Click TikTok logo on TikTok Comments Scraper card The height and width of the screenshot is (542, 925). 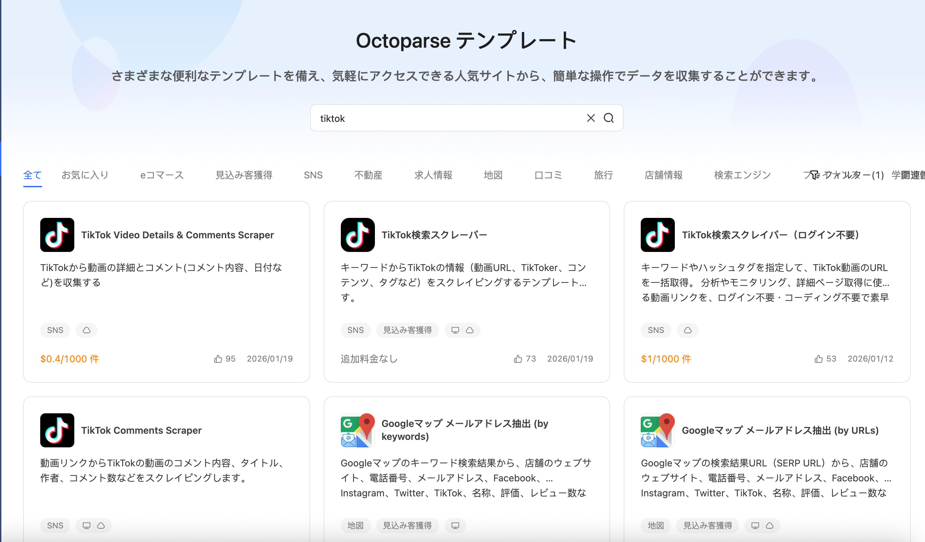pos(57,430)
